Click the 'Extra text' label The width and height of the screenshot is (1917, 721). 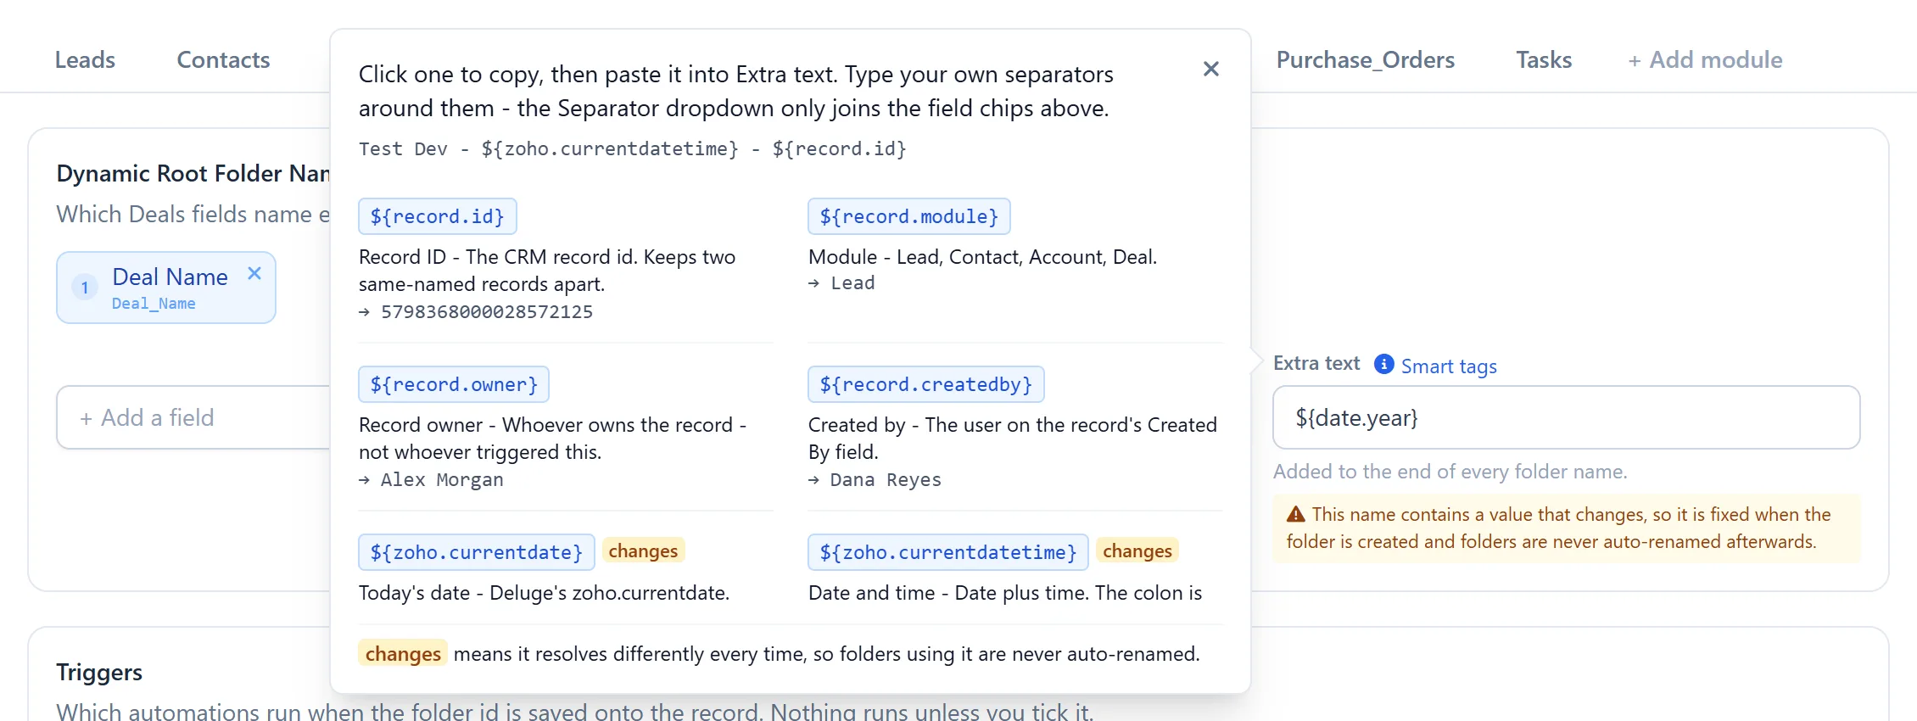tap(1316, 363)
